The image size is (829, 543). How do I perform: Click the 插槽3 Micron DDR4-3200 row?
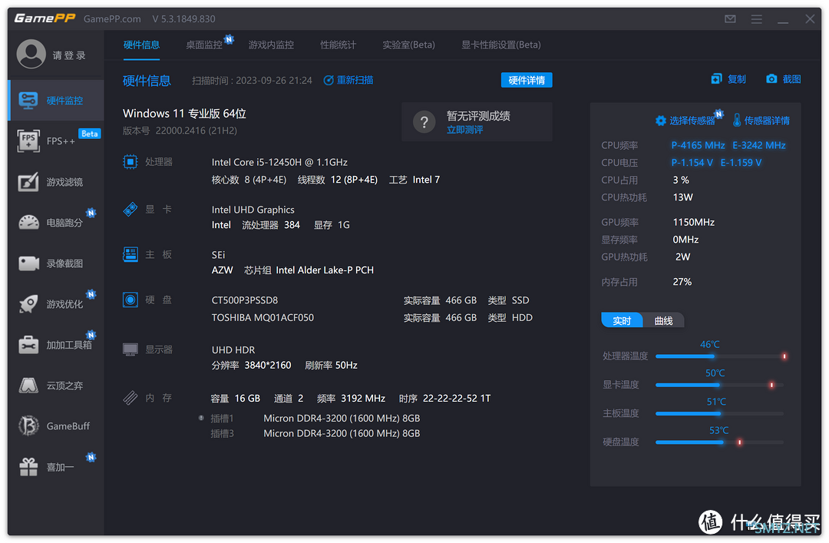(315, 433)
